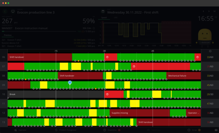Screen dimensions: 219x133
Task: Click the 45/60 count for hour 09
Action: click(x=210, y=85)
